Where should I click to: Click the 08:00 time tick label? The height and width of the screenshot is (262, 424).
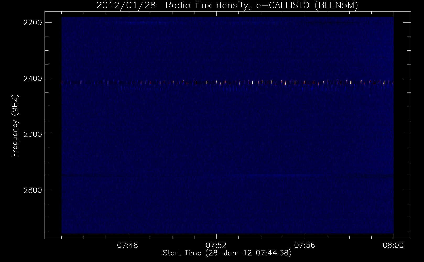tap(393, 245)
